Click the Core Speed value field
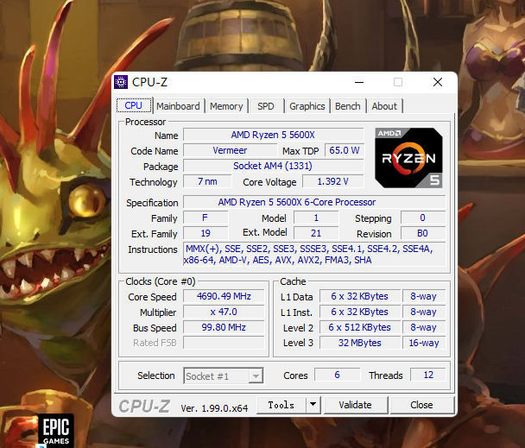 (x=222, y=296)
